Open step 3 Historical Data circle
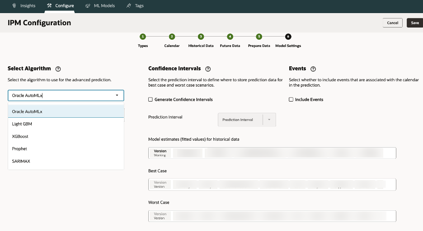 point(201,37)
